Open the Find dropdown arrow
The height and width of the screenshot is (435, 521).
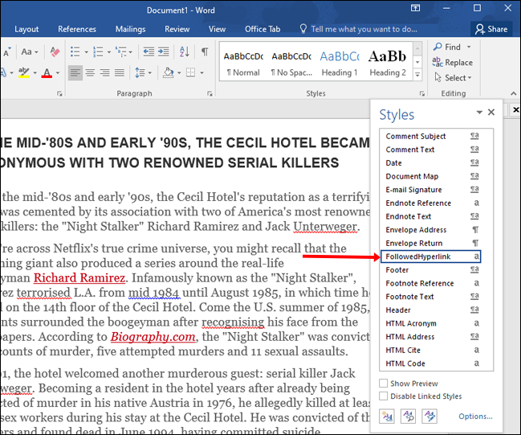(469, 47)
